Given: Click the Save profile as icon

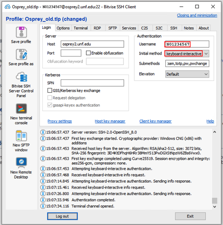Looking at the screenshot, I should click(21, 54).
